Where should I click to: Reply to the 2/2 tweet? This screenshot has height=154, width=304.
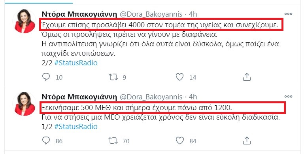point(46,77)
